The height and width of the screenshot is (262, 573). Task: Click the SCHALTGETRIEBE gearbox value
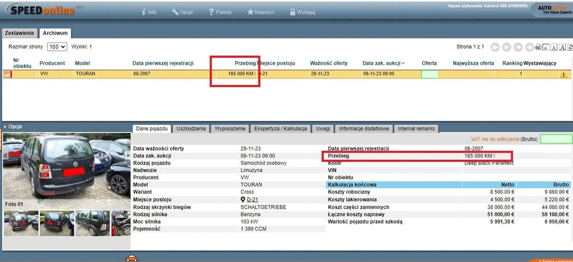(264, 207)
